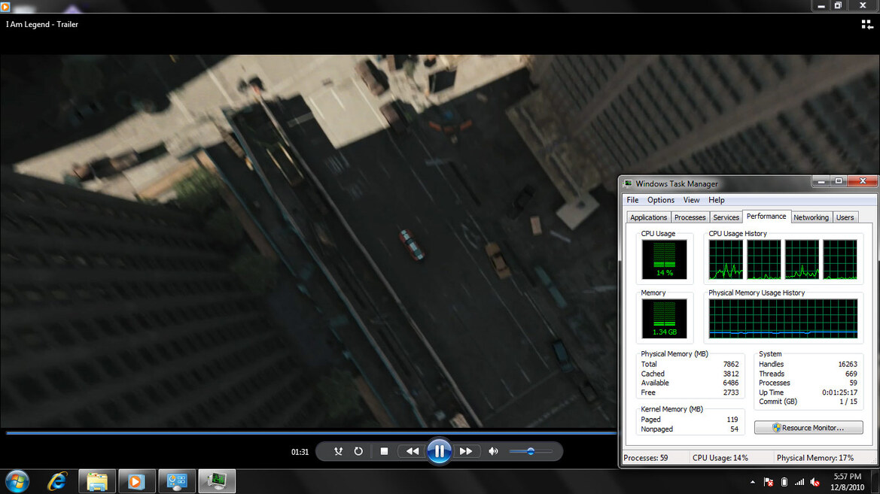Click the Show Desktop strip
Image resolution: width=880 pixels, height=494 pixels.
click(876, 482)
